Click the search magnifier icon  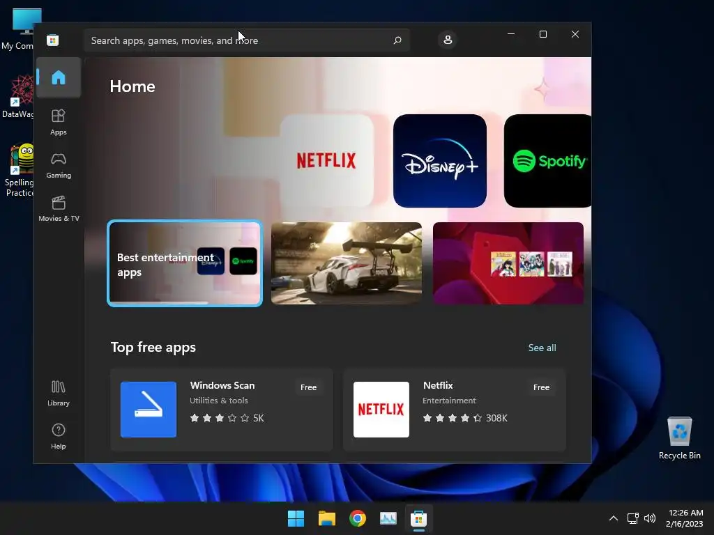coord(397,40)
